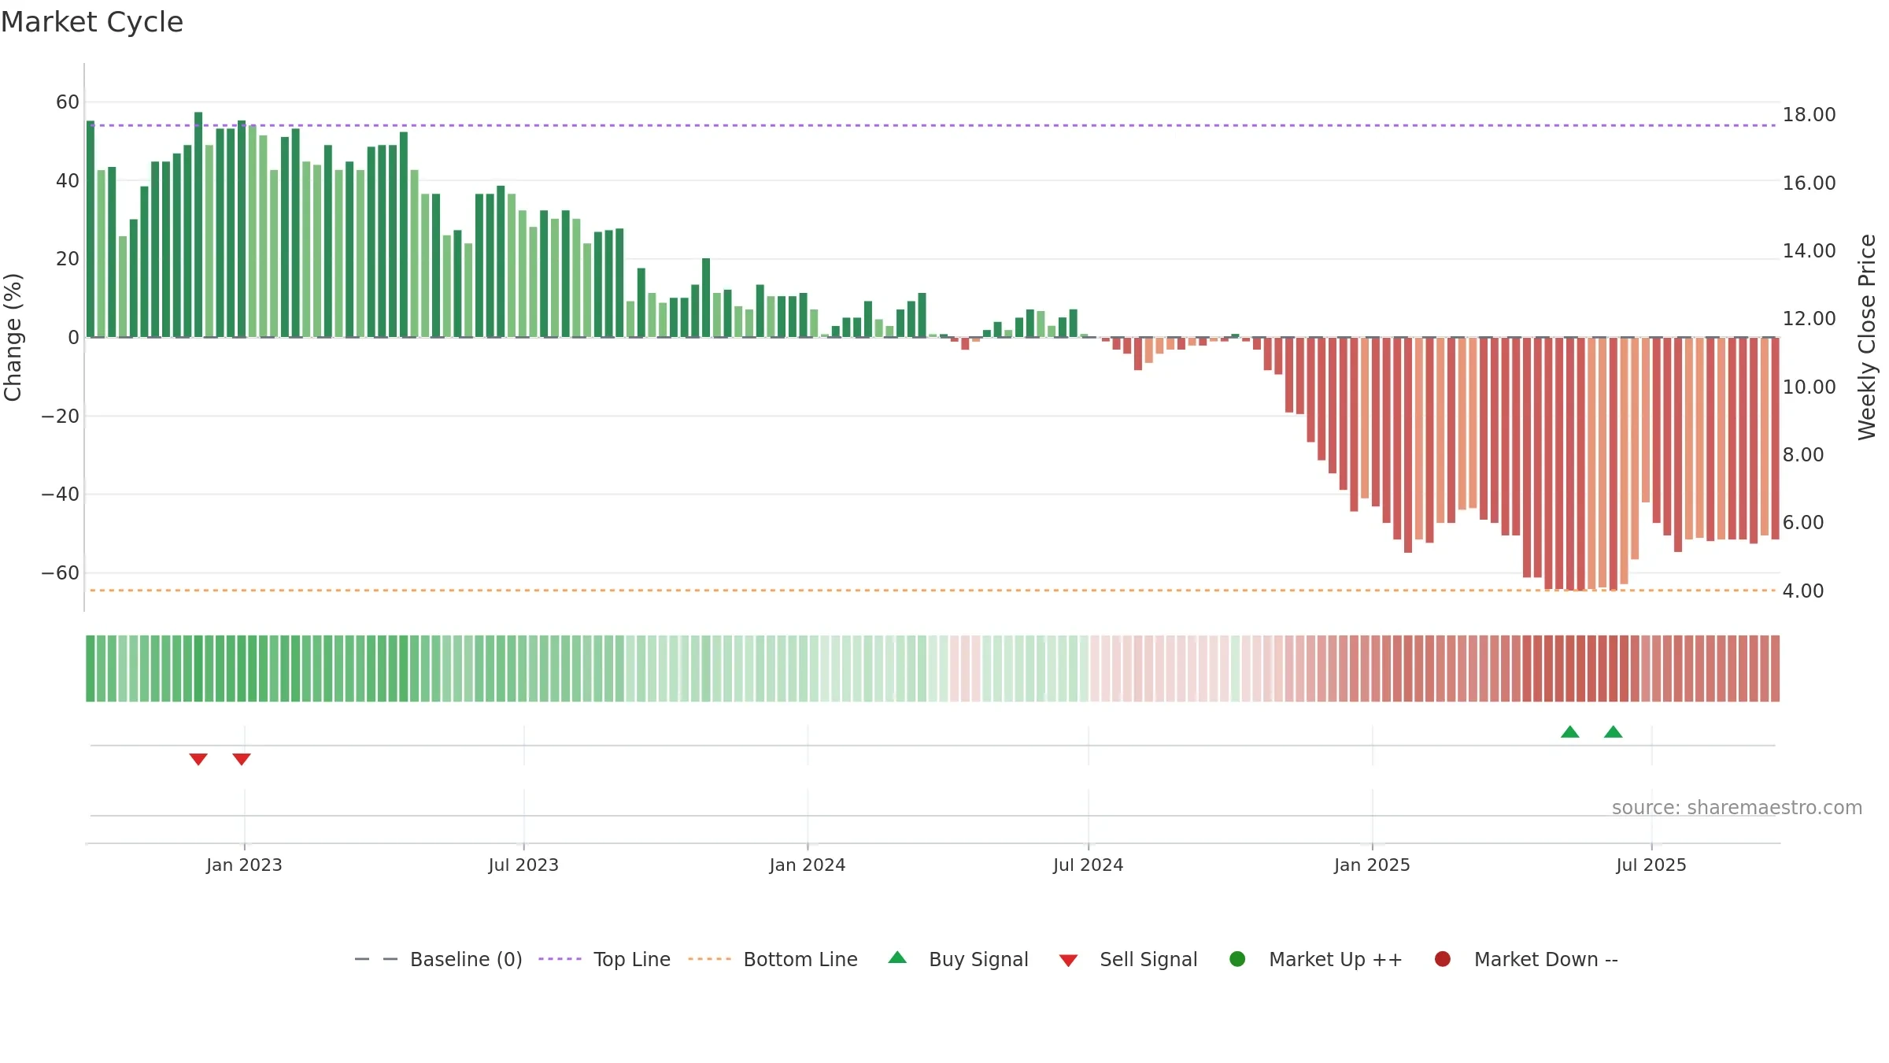Select the second green buy signal marker
This screenshot has height=1063, width=1889.
point(1614,732)
